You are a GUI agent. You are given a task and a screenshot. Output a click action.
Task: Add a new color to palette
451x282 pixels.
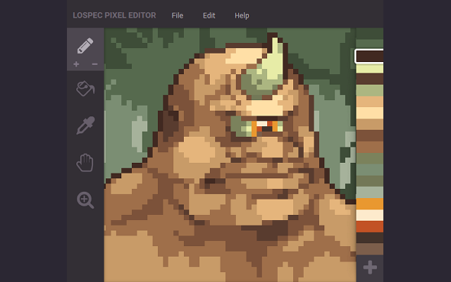[x=370, y=267]
